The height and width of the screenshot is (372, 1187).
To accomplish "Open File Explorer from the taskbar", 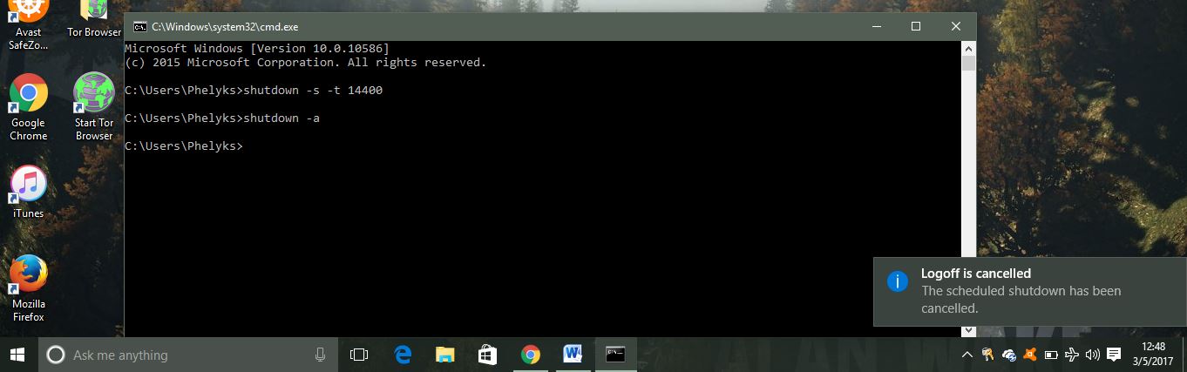I will [x=444, y=355].
